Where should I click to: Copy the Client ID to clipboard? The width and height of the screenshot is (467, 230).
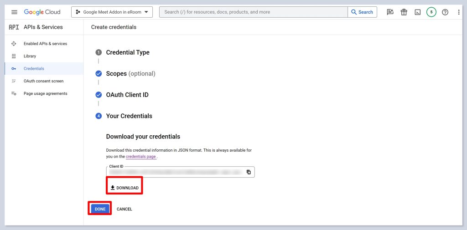coord(249,172)
